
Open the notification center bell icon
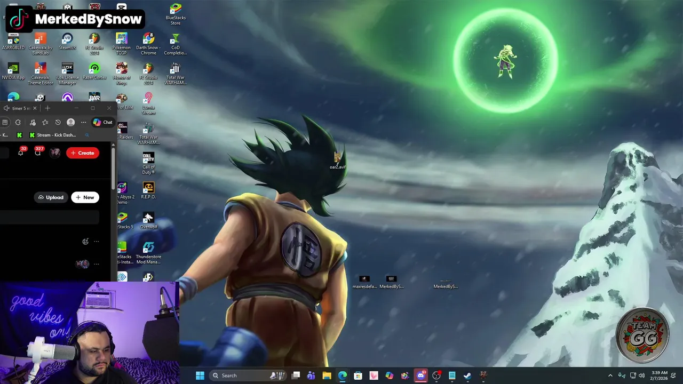(673, 375)
